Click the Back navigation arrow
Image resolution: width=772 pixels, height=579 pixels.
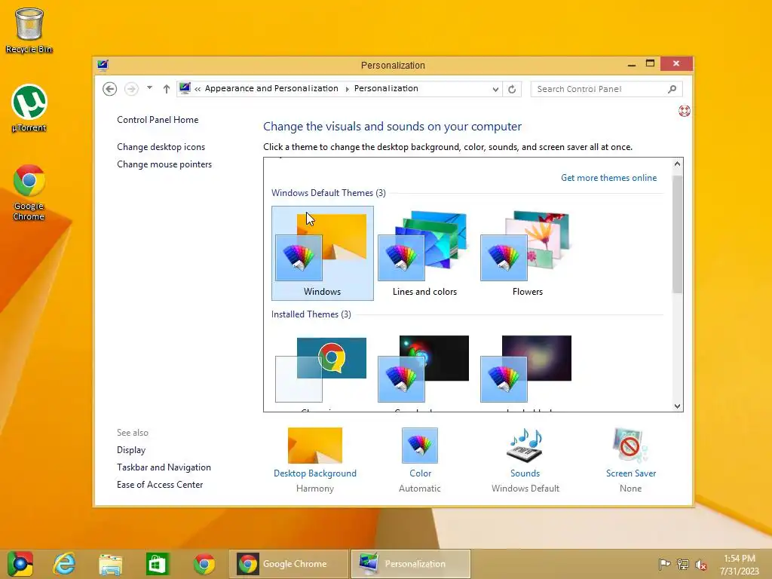(110, 89)
